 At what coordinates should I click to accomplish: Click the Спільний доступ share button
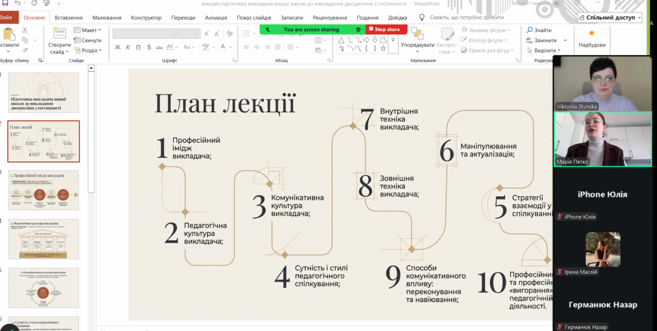[x=609, y=18]
